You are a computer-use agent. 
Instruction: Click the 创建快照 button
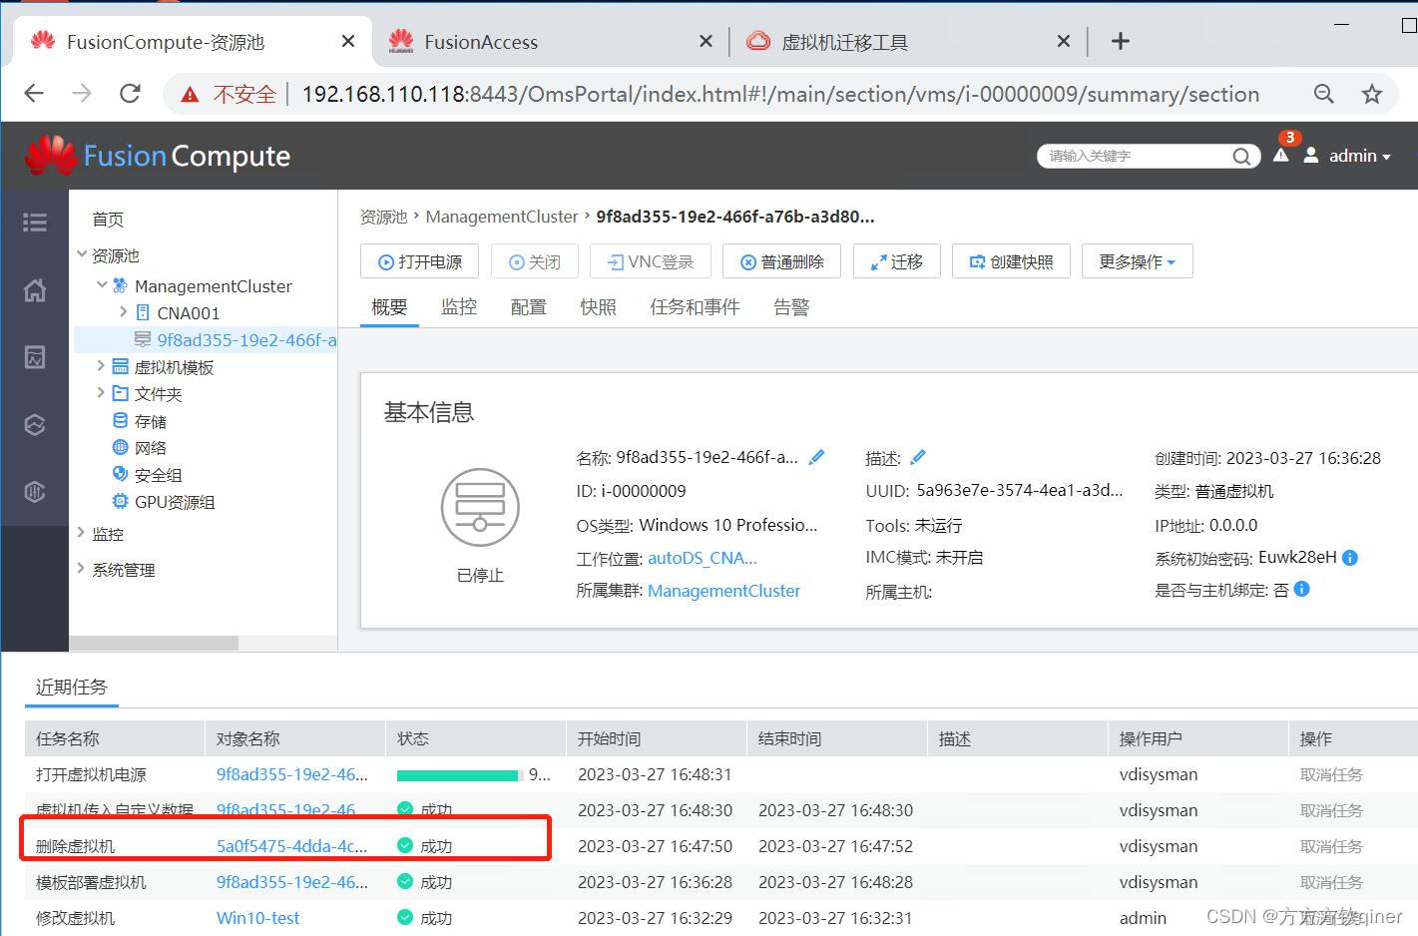1011,261
